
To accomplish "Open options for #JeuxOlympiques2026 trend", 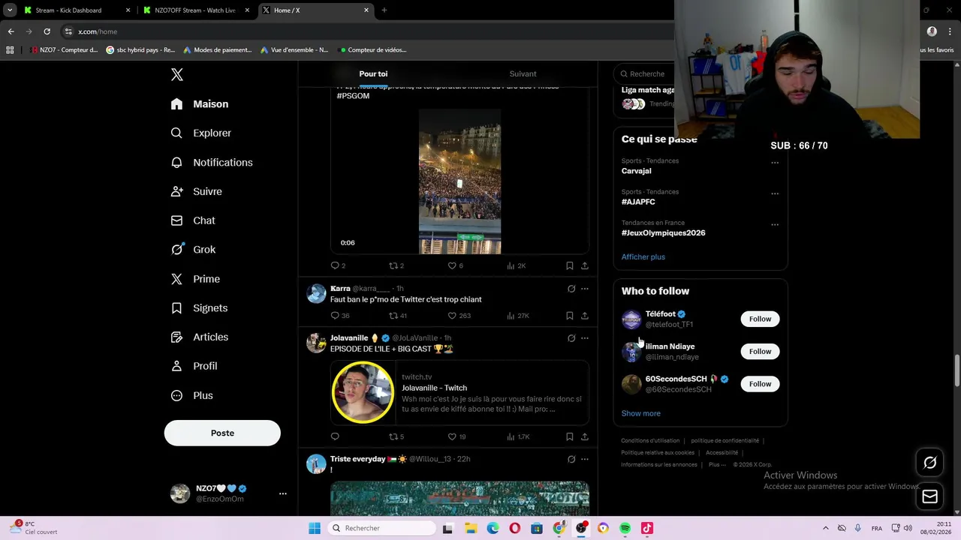I will point(775,224).
